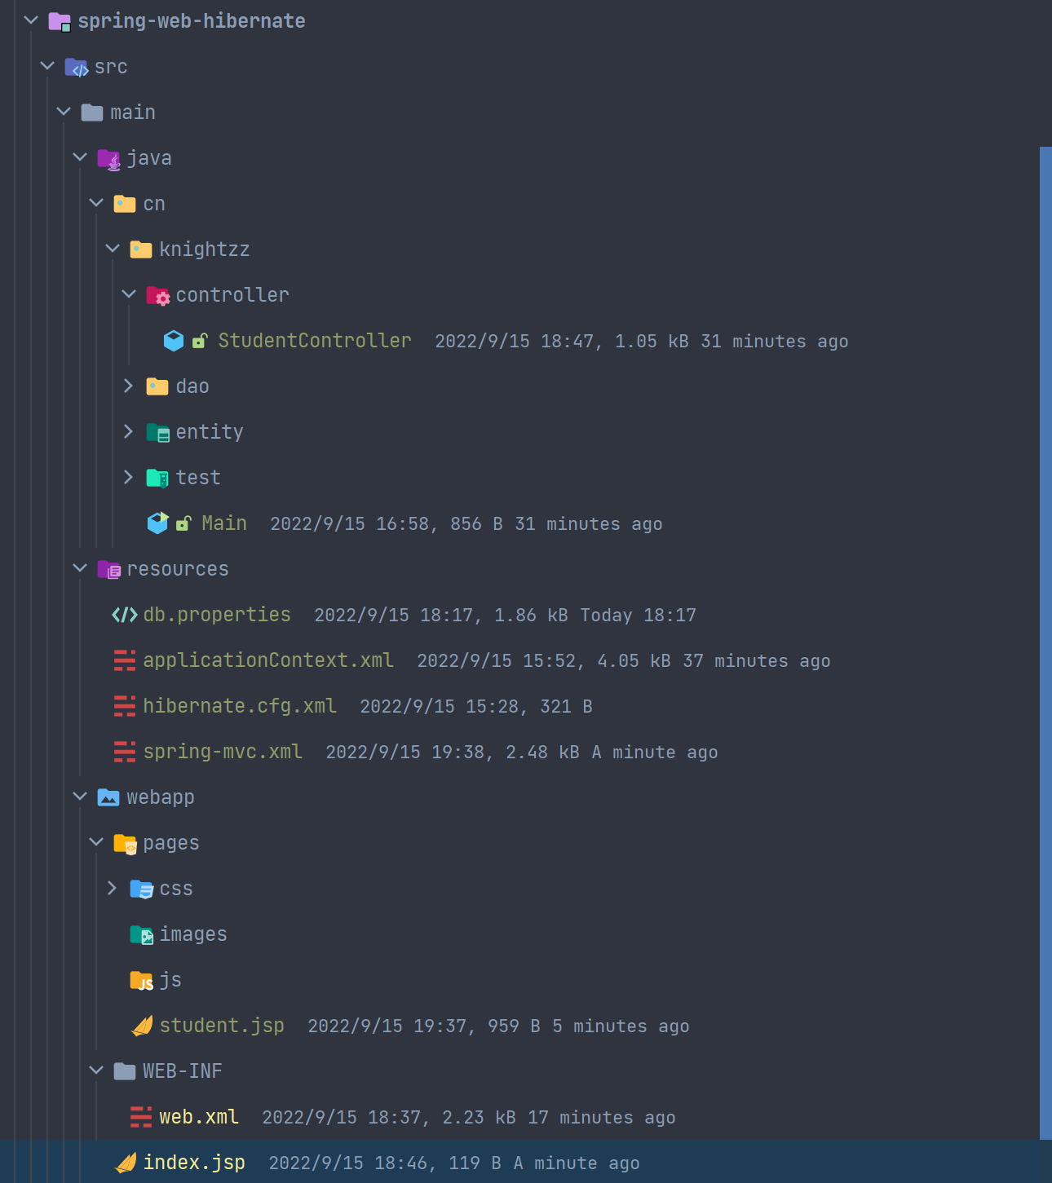
Task: Expand the css folder
Action: click(x=112, y=889)
